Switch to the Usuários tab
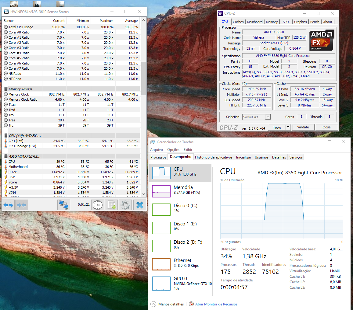Image resolution: width=353 pixels, height=310 pixels. click(x=261, y=157)
